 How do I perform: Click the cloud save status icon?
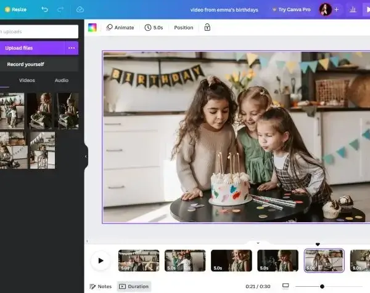pos(80,9)
